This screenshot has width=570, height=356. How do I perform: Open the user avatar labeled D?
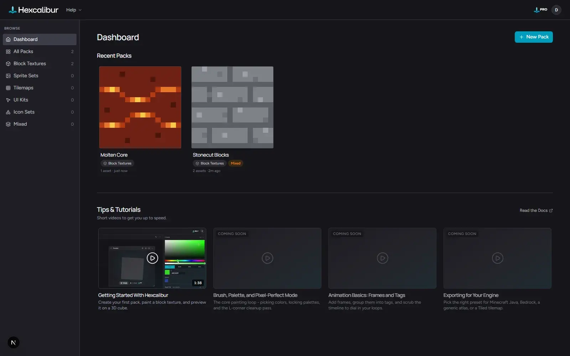556,10
